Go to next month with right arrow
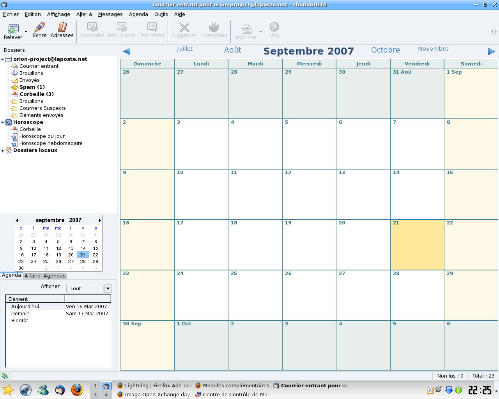This screenshot has height=399, width=499. 491,51
